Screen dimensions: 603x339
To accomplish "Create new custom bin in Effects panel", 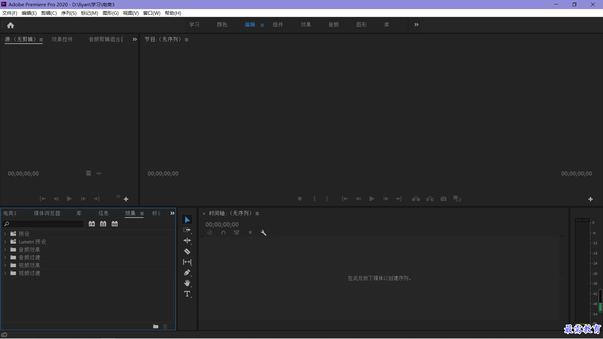I will 155,326.
